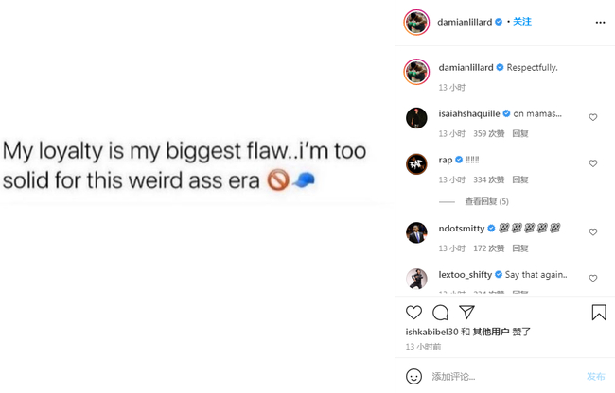Open damianlillard's profile from the header username
The width and height of the screenshot is (615, 393).
[464, 22]
